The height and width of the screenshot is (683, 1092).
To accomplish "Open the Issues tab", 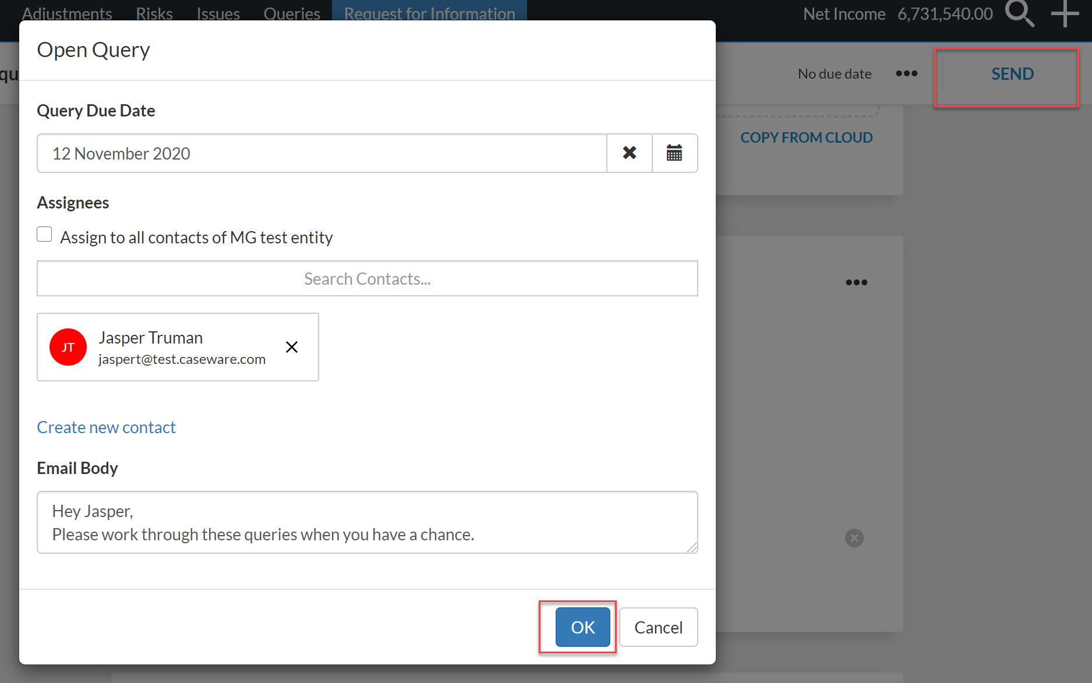I will click(x=218, y=13).
